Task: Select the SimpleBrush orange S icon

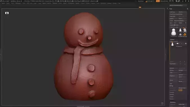Action: [185, 35]
